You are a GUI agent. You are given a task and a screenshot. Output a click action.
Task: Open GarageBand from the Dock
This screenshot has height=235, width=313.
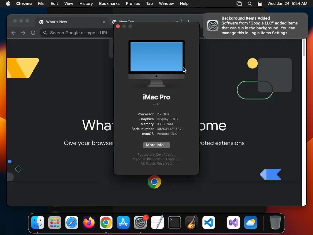point(192,222)
